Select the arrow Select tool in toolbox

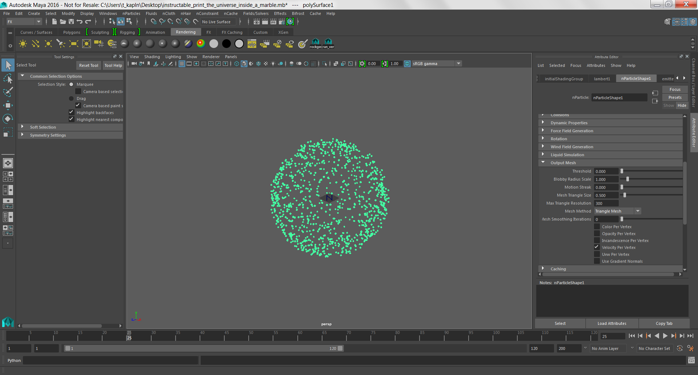pyautogui.click(x=8, y=65)
